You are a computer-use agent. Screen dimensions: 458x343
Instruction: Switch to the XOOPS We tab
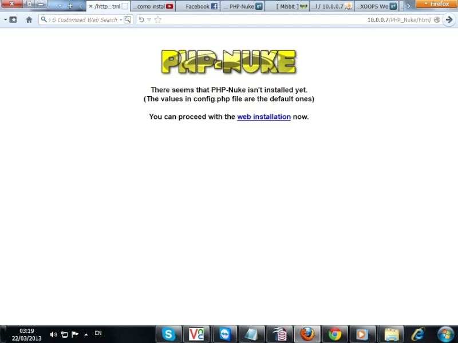pos(377,6)
